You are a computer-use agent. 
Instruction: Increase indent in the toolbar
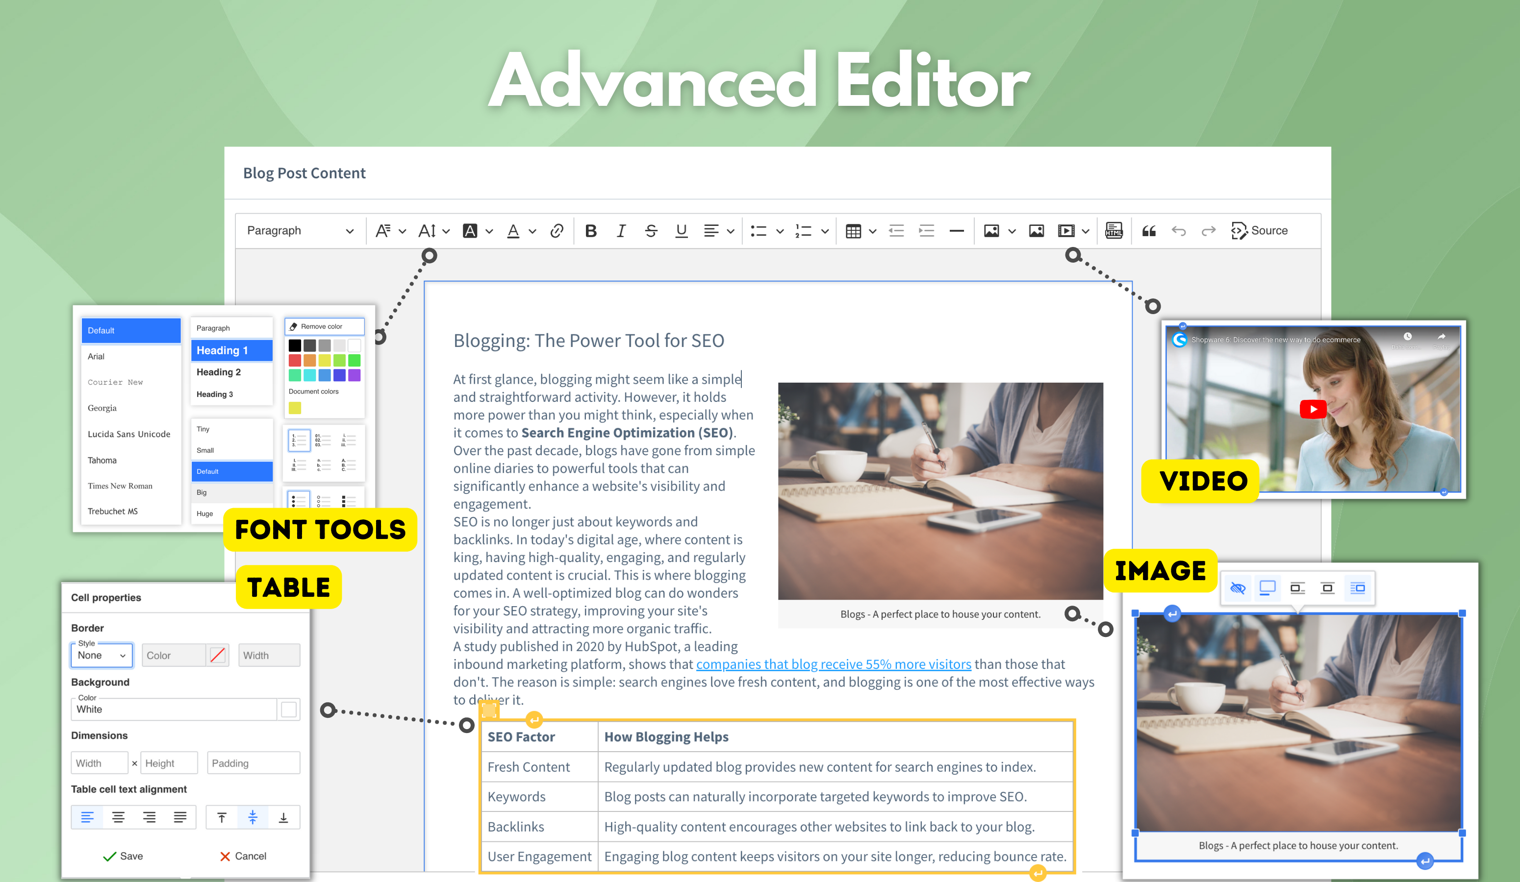pos(926,231)
